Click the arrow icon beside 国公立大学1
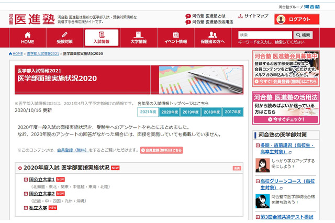 26,180
